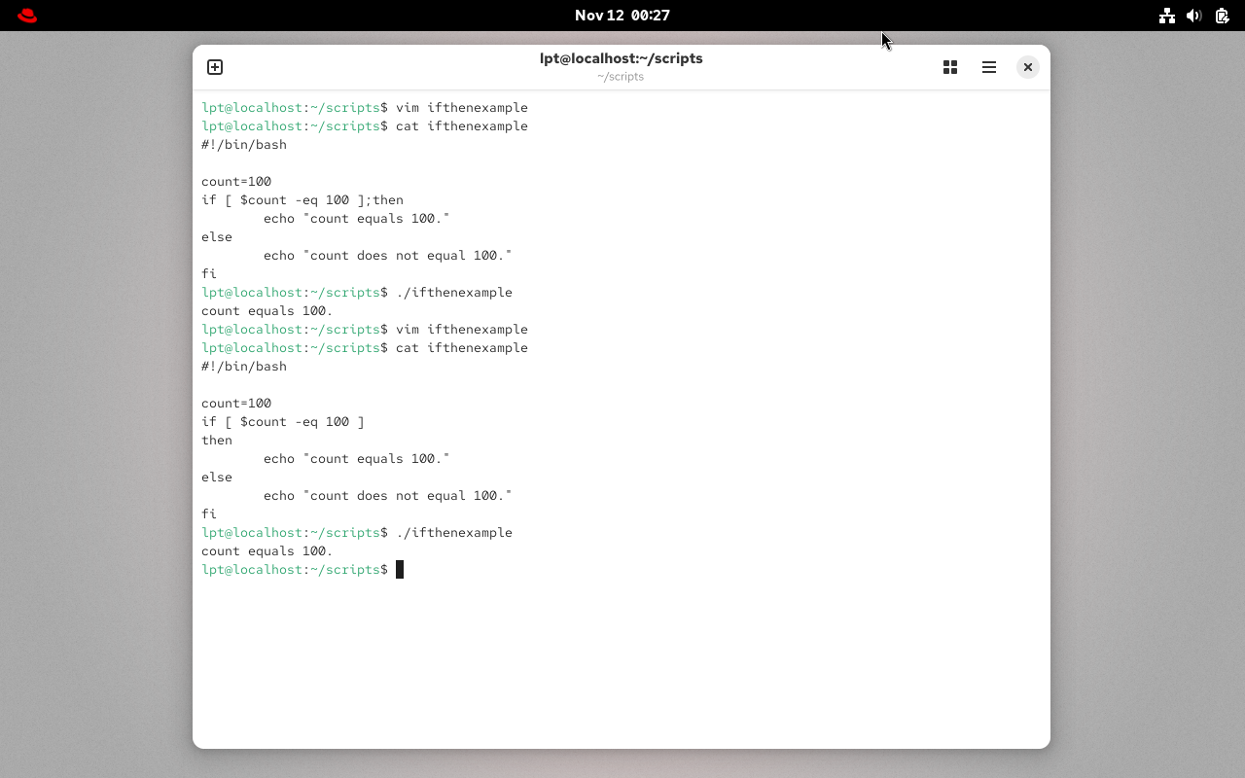Click the volume speaker icon
Image resolution: width=1245 pixels, height=778 pixels.
coord(1194,16)
